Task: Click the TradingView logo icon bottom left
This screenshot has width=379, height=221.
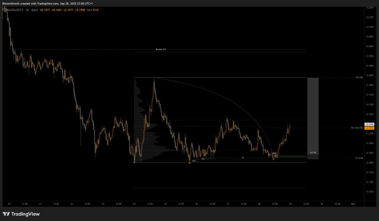Action: [6, 214]
